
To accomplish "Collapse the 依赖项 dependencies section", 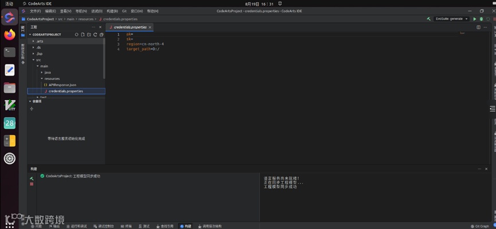I will [x=30, y=102].
